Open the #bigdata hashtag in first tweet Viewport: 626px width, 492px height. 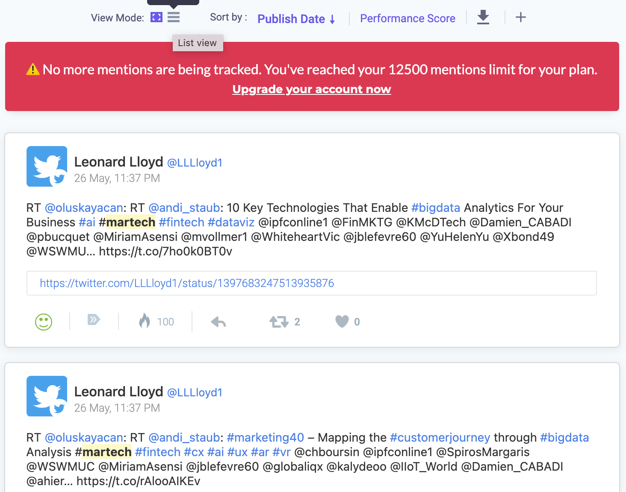click(436, 208)
